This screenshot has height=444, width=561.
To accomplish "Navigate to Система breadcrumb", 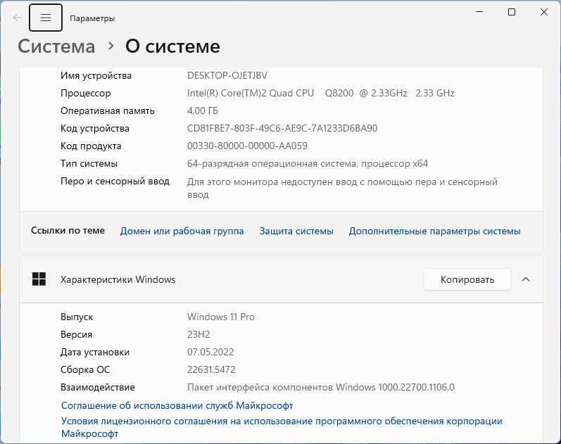I will click(x=56, y=46).
